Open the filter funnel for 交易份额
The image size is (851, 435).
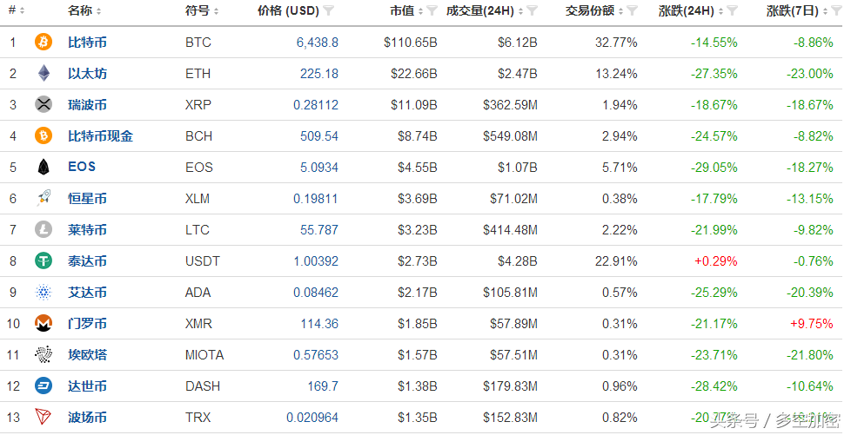pyautogui.click(x=633, y=10)
